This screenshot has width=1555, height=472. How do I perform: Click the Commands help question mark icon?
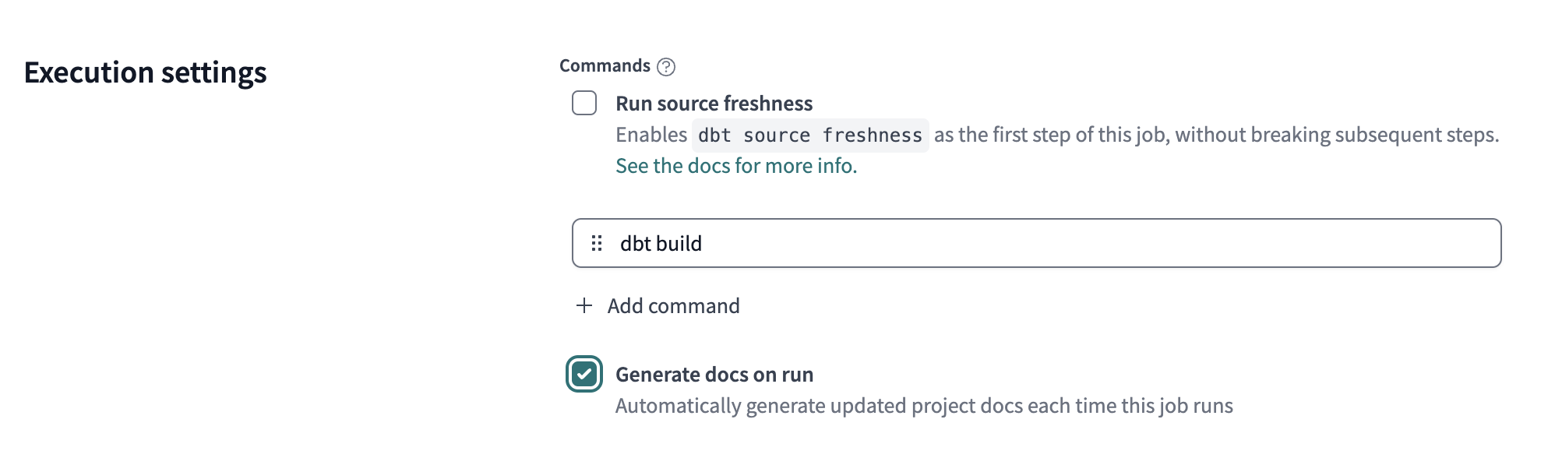pyautogui.click(x=665, y=67)
